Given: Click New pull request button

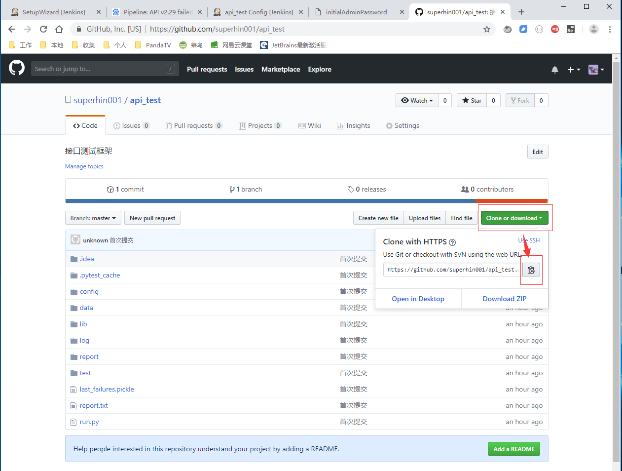Looking at the screenshot, I should 152,218.
